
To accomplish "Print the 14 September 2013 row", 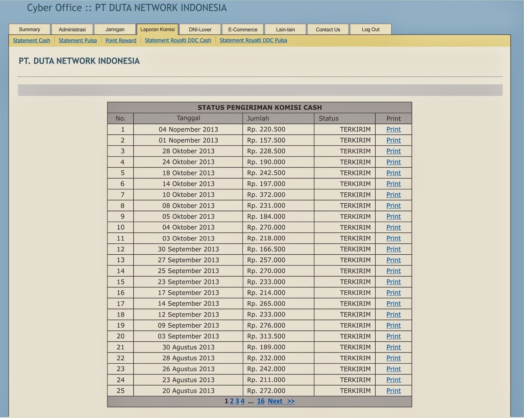I will [x=393, y=303].
